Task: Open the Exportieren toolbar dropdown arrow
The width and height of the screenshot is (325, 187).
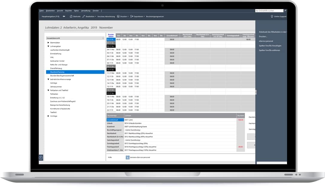Action: (144, 16)
